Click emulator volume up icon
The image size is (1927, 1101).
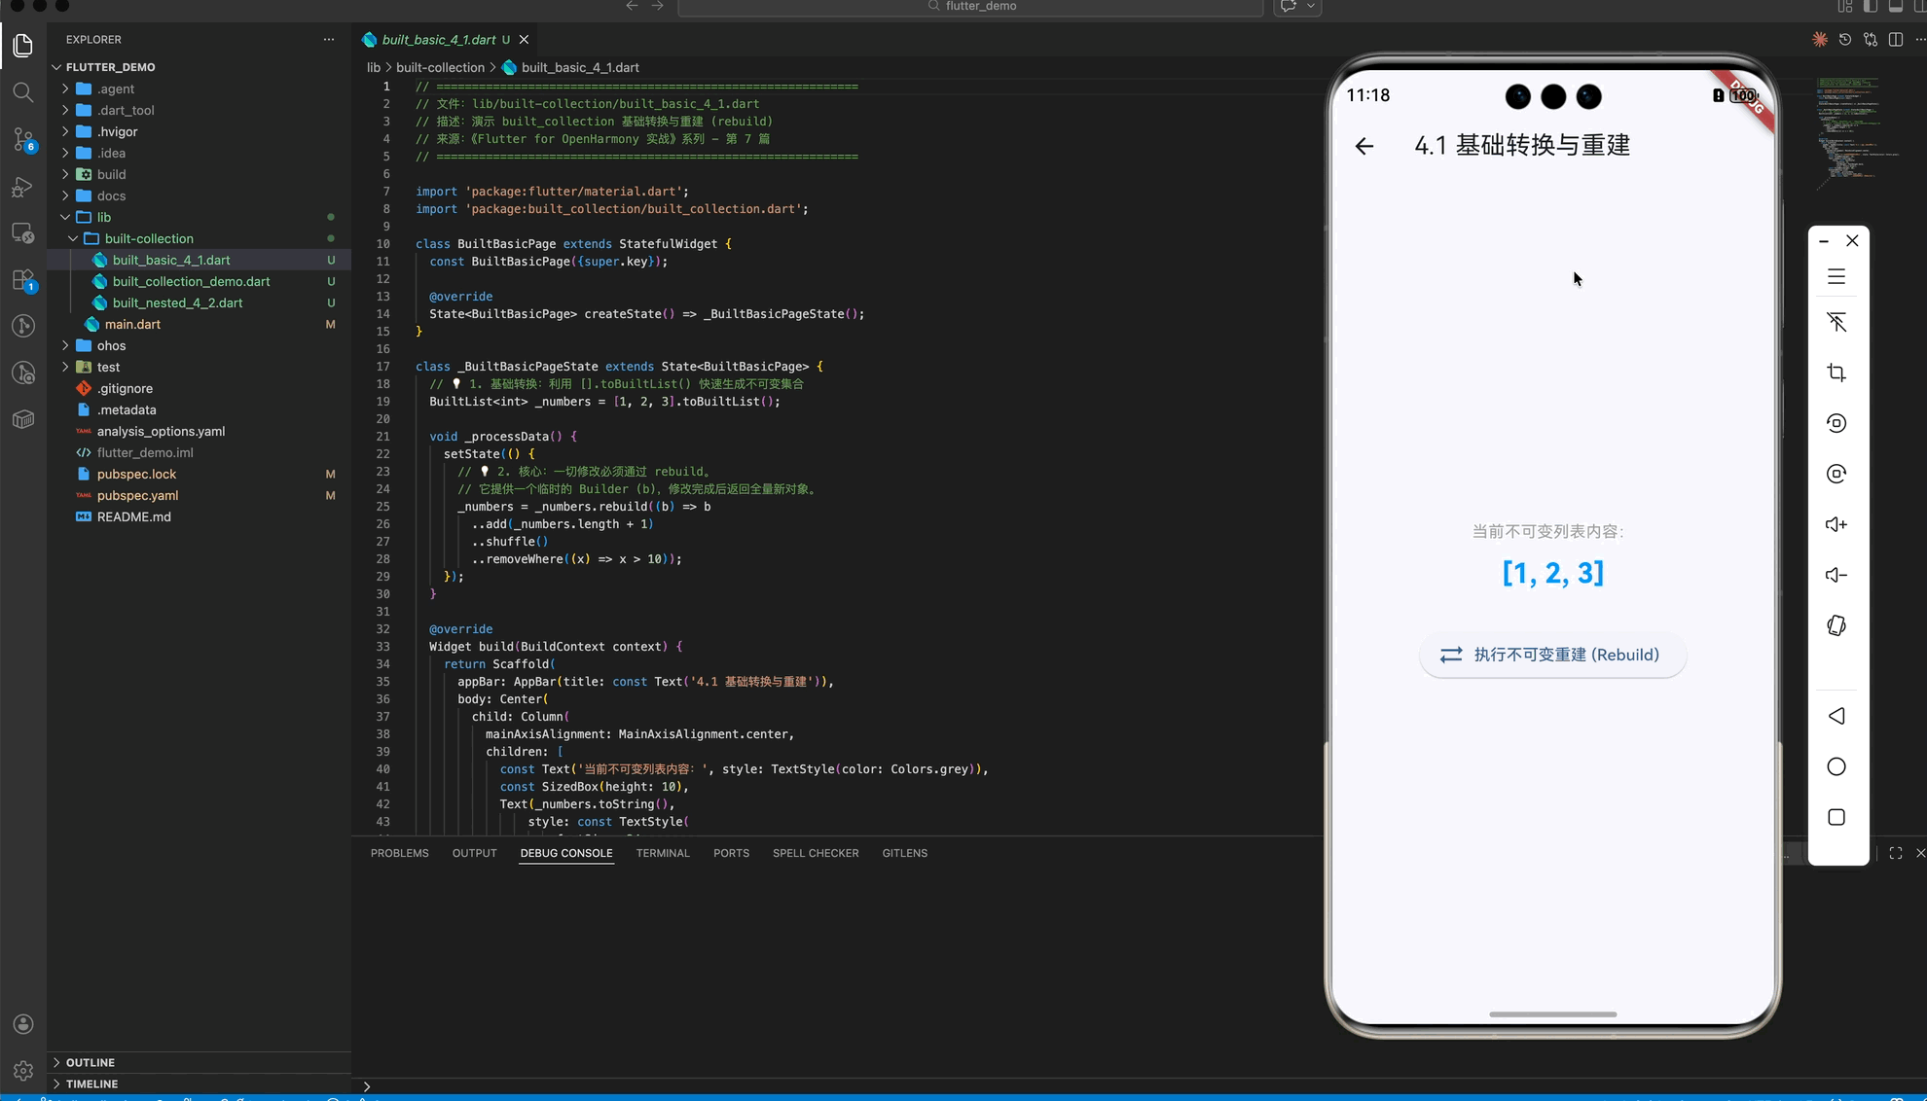(1836, 524)
